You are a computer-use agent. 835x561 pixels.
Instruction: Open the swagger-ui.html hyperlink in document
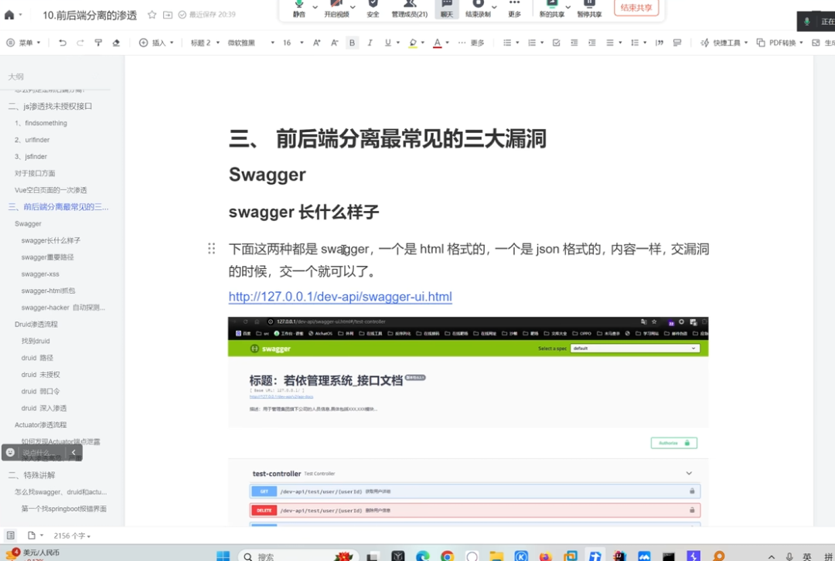pyautogui.click(x=340, y=297)
